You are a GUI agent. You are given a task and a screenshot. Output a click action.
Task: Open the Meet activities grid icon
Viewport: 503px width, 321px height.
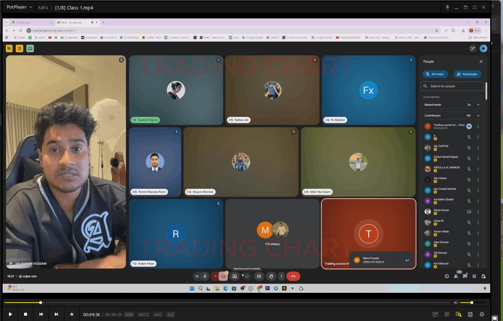474,276
